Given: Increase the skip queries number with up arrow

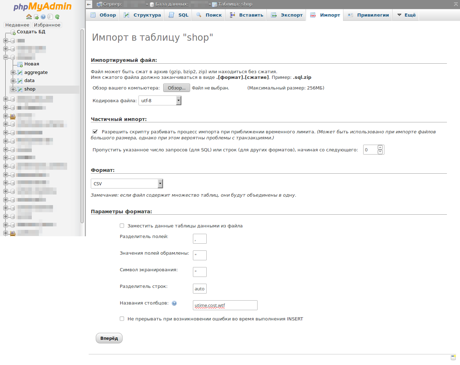Looking at the screenshot, I should point(380,147).
